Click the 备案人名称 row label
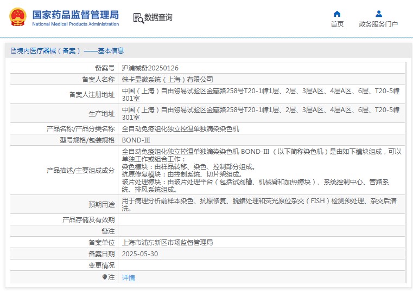413x292 pixels. [x=98, y=80]
